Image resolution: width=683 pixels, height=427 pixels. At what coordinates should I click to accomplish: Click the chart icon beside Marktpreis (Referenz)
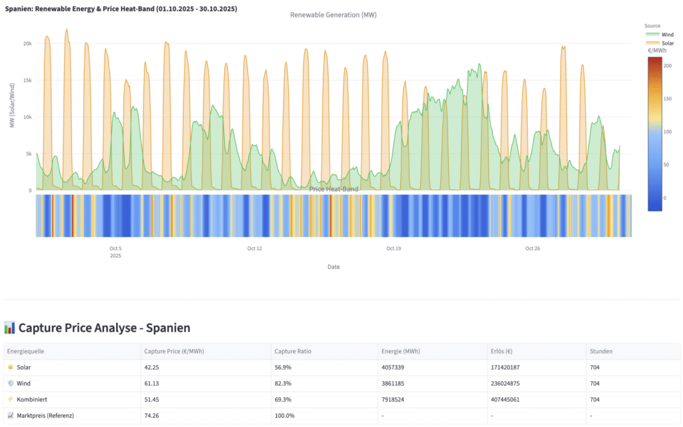(x=11, y=415)
